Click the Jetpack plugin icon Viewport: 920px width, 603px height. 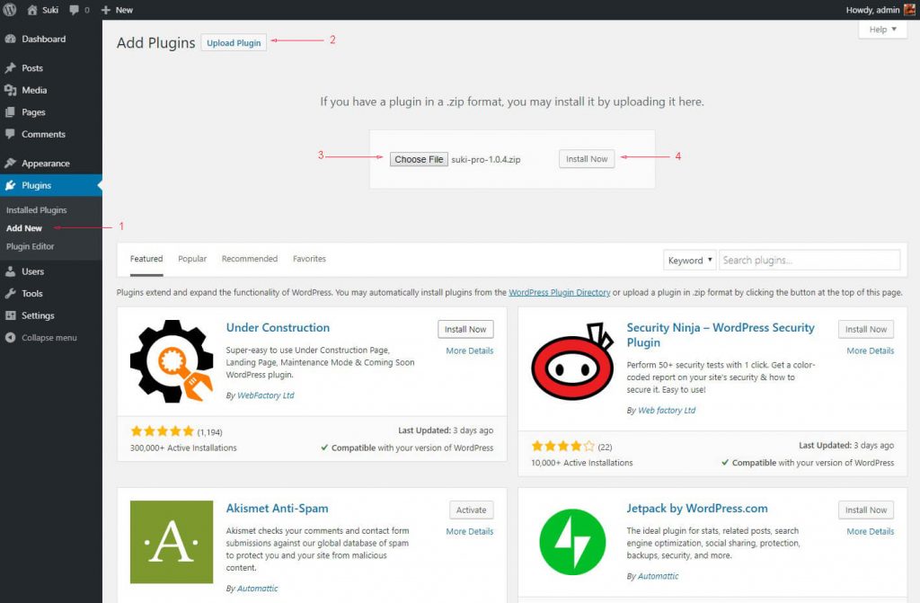(x=572, y=542)
